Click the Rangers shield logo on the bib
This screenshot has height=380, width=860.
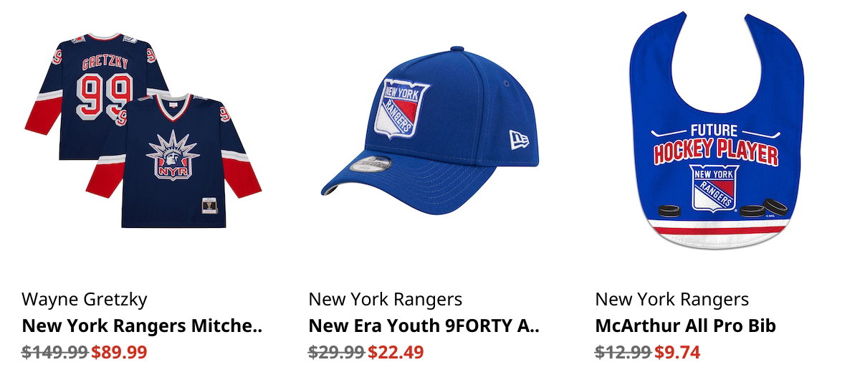tap(715, 189)
